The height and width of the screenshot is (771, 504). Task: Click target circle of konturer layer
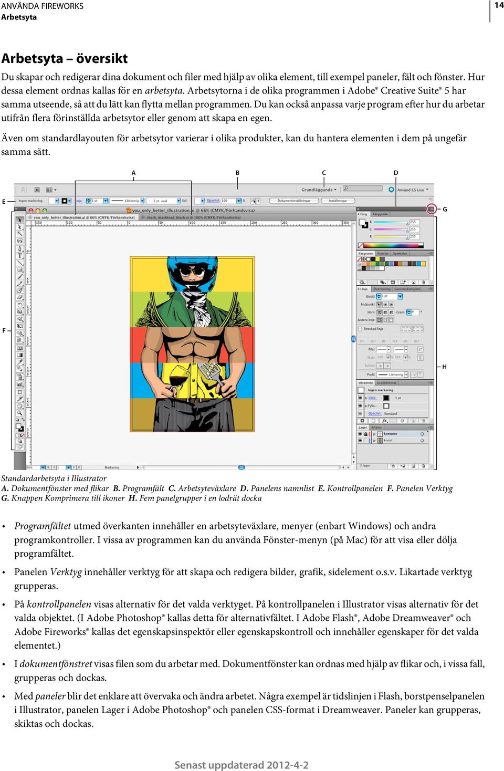coord(422,434)
